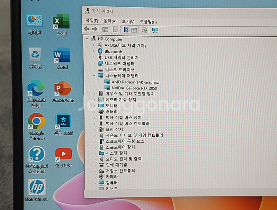The image size is (277, 210).
Task: Expand the Bluetooth category arrow
Action: click(x=93, y=51)
